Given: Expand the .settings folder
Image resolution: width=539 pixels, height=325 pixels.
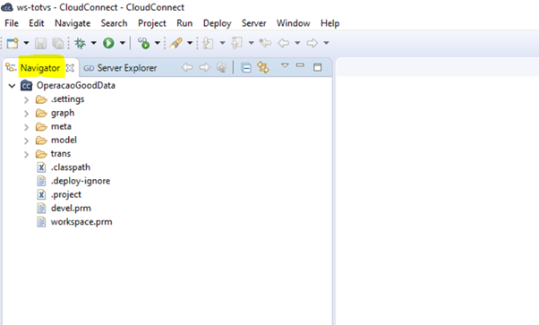Looking at the screenshot, I should coord(26,100).
